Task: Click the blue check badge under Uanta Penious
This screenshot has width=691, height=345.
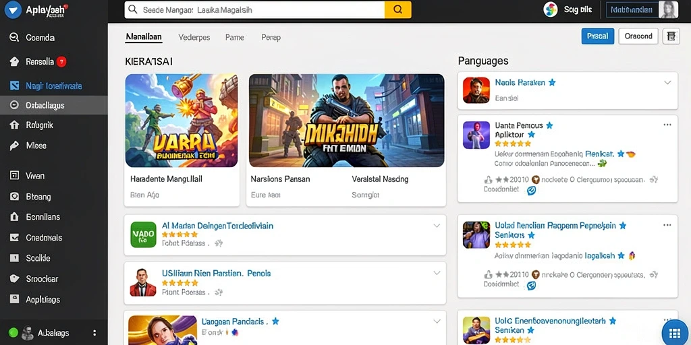Action: pyautogui.click(x=532, y=190)
